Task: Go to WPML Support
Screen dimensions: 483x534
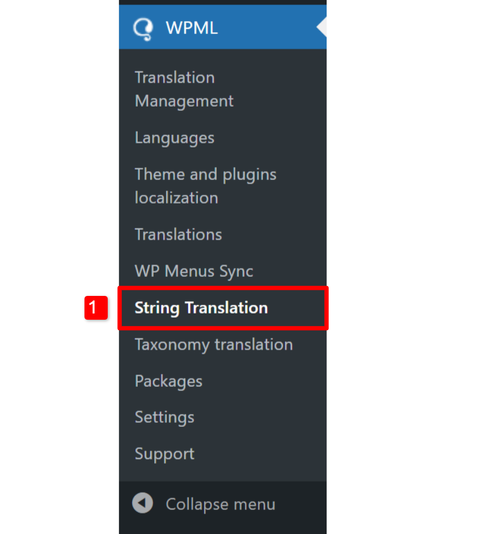Action: coord(164,454)
